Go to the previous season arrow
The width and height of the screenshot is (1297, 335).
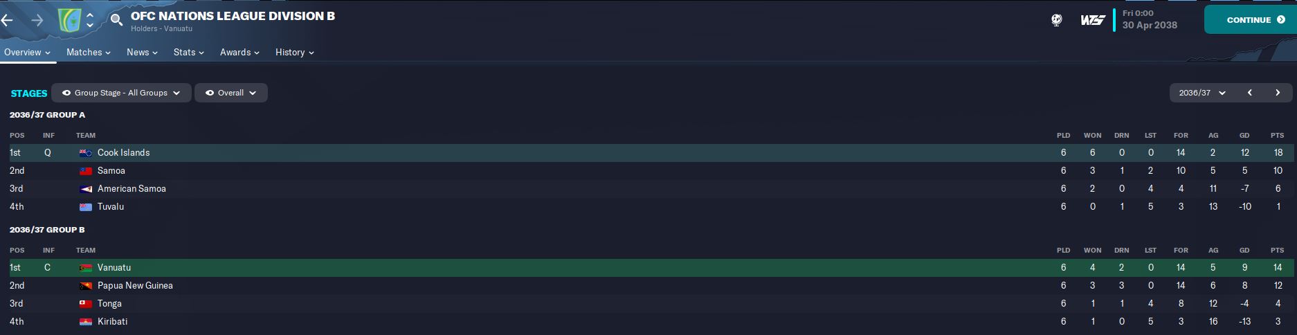(1249, 93)
